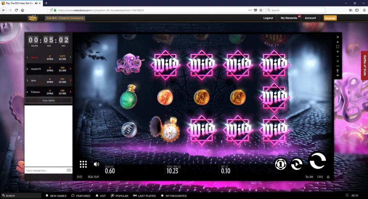The width and height of the screenshot is (368, 199).
Task: Select leaderboard row for zess
Action: click(x=49, y=81)
